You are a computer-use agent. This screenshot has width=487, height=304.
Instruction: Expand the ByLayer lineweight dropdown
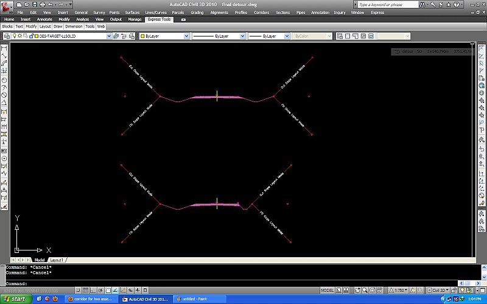(x=287, y=36)
